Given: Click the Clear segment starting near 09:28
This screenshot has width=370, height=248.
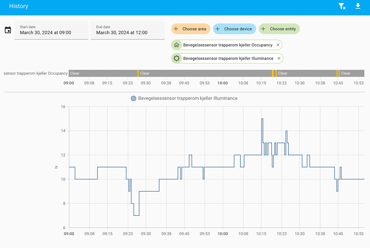Looking at the screenshot, I should [205, 73].
